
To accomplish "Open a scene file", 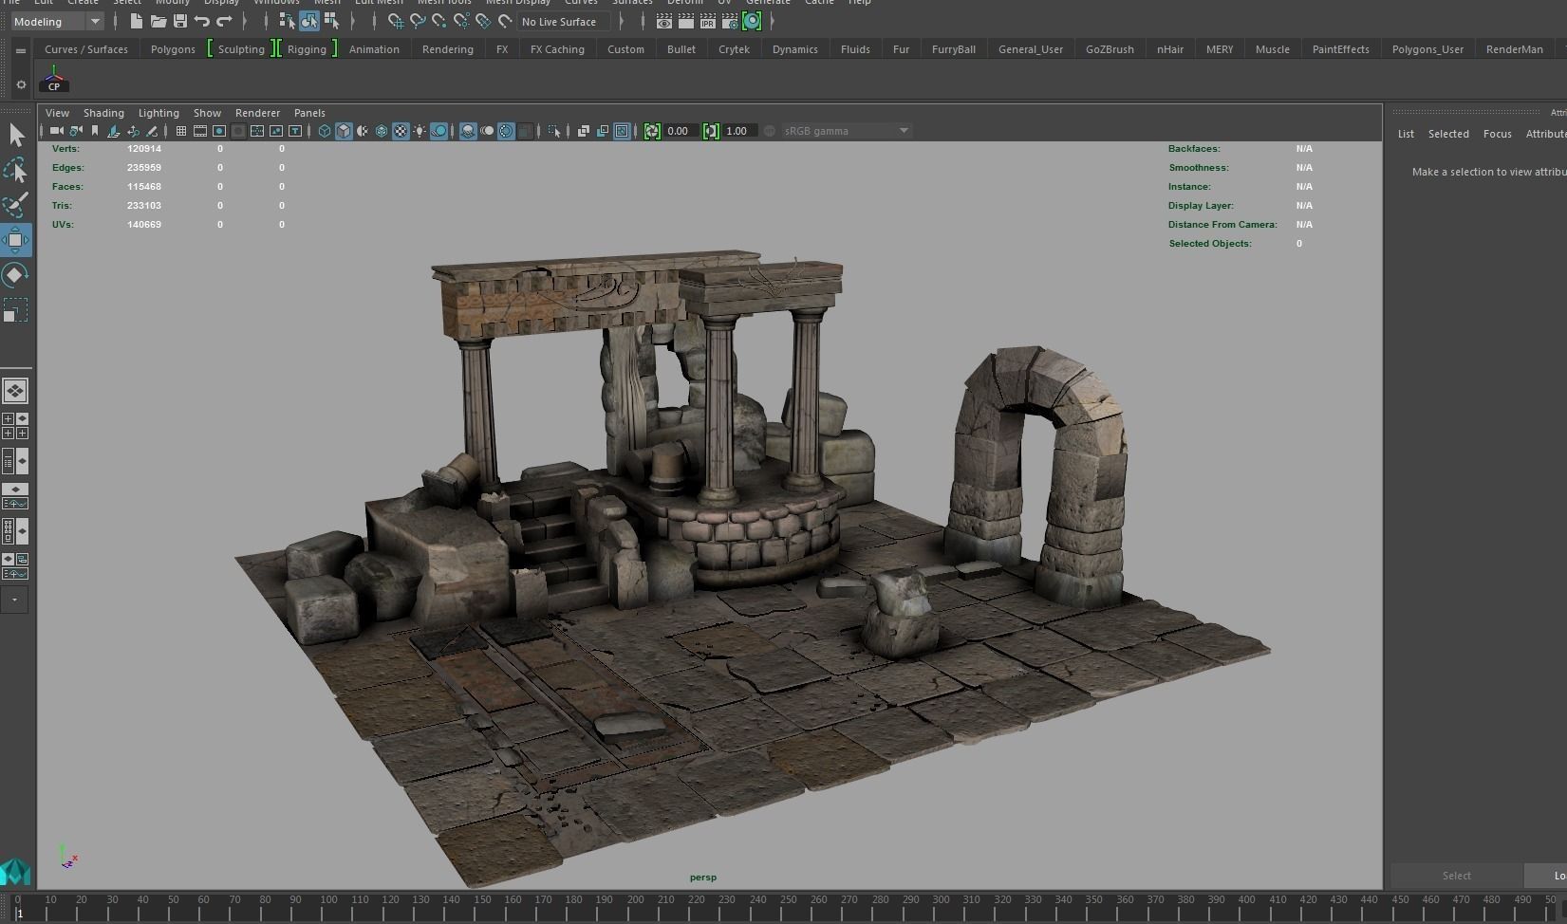I will (x=158, y=21).
